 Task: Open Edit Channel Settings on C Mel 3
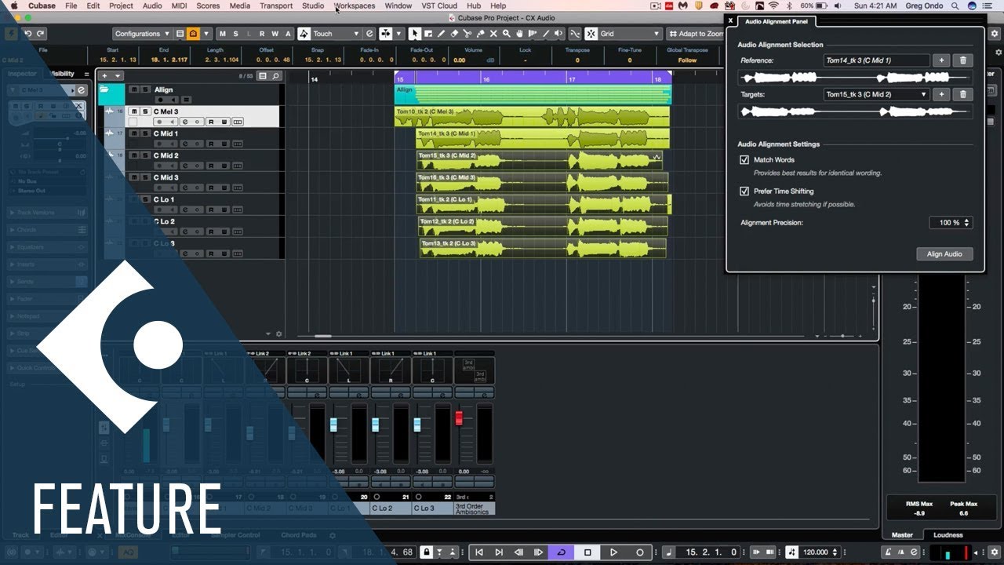[x=186, y=122]
